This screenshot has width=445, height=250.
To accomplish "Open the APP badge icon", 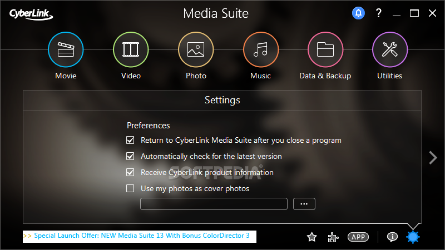I will pyautogui.click(x=358, y=237).
